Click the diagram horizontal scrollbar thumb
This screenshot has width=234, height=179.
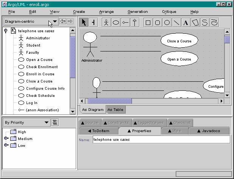pos(110,101)
